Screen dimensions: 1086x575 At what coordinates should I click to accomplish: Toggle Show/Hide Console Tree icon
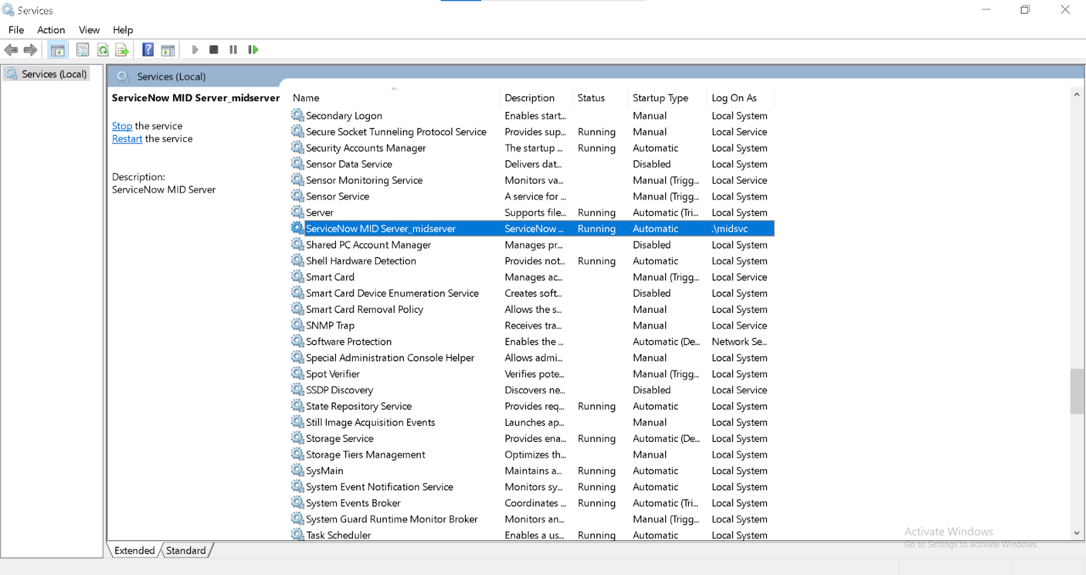point(58,50)
